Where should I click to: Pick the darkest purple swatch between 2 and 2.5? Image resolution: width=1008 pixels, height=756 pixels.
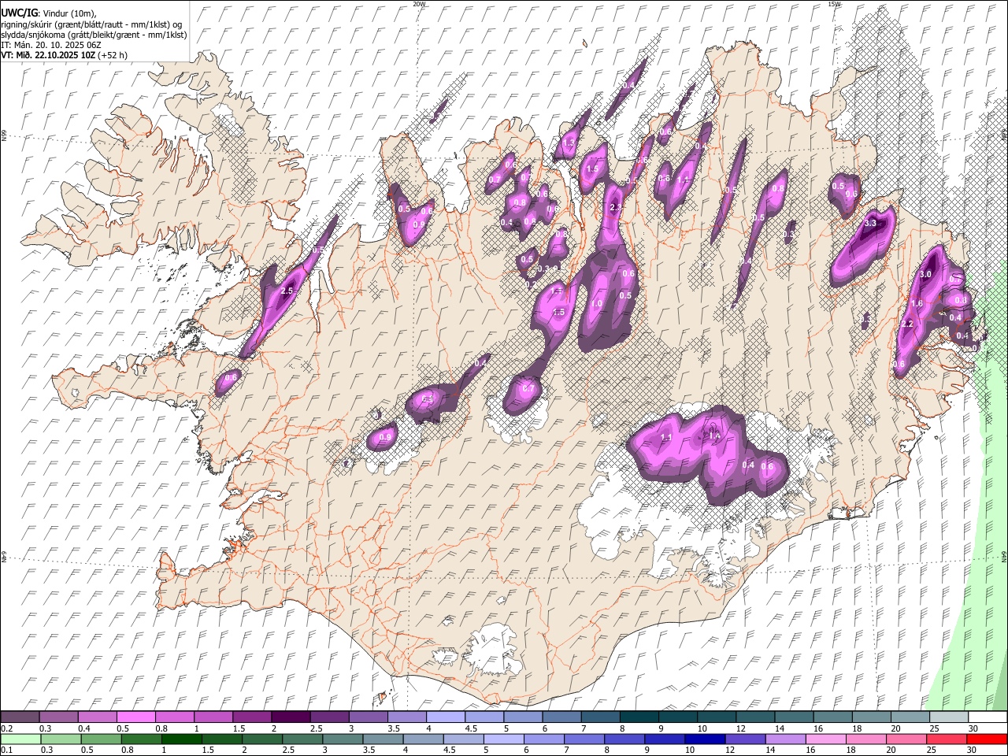click(x=291, y=717)
